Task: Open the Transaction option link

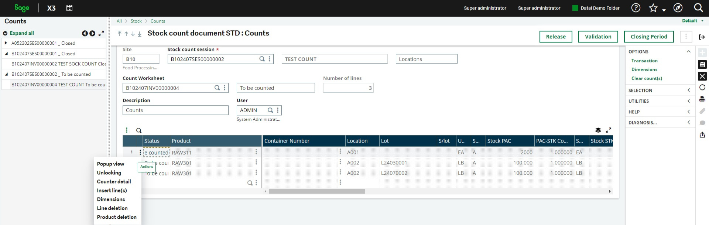Action: (644, 61)
